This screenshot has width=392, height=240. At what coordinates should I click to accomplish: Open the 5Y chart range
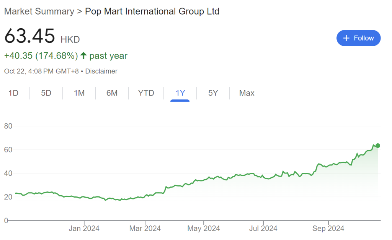pos(213,93)
